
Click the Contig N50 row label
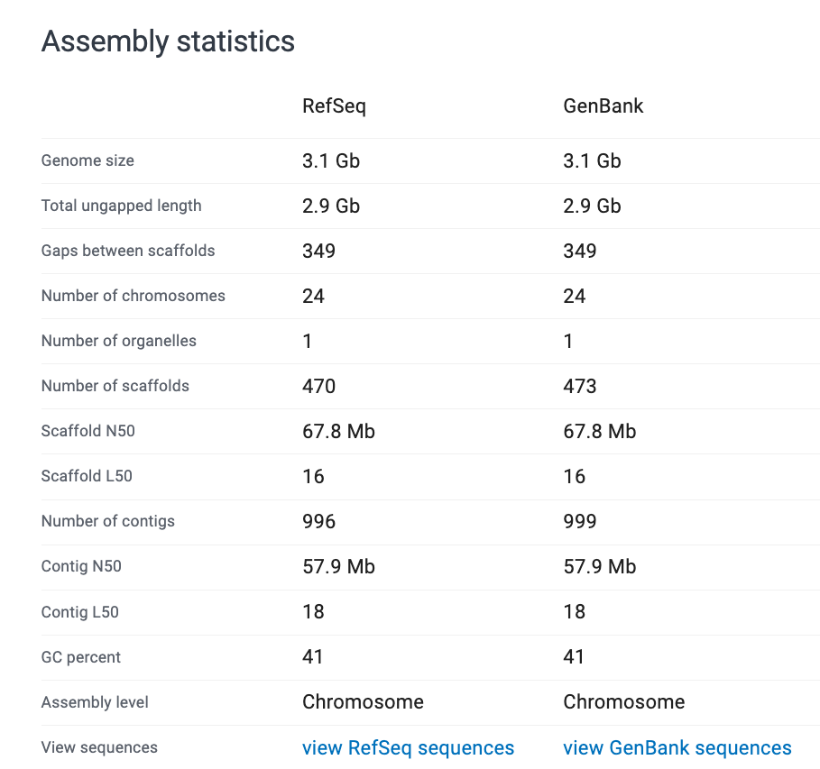(81, 566)
